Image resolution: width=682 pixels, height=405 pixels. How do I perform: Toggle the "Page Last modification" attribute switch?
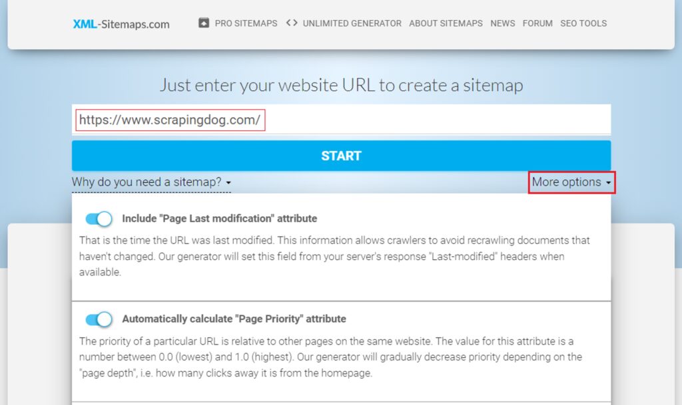click(99, 219)
